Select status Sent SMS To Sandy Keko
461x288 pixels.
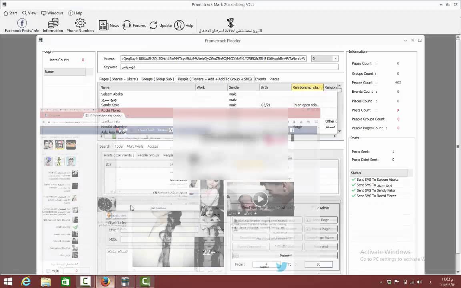[373, 190]
